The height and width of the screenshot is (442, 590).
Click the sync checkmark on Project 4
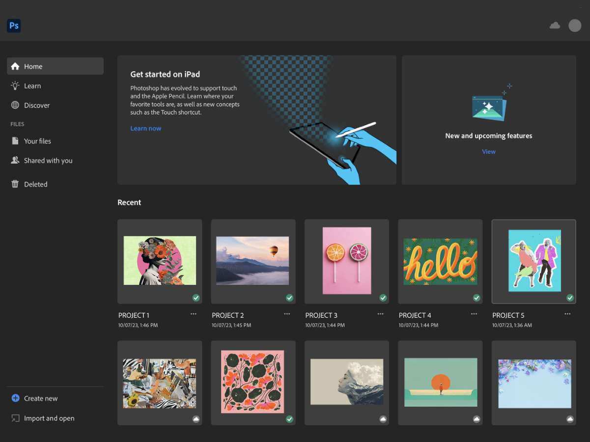476,298
